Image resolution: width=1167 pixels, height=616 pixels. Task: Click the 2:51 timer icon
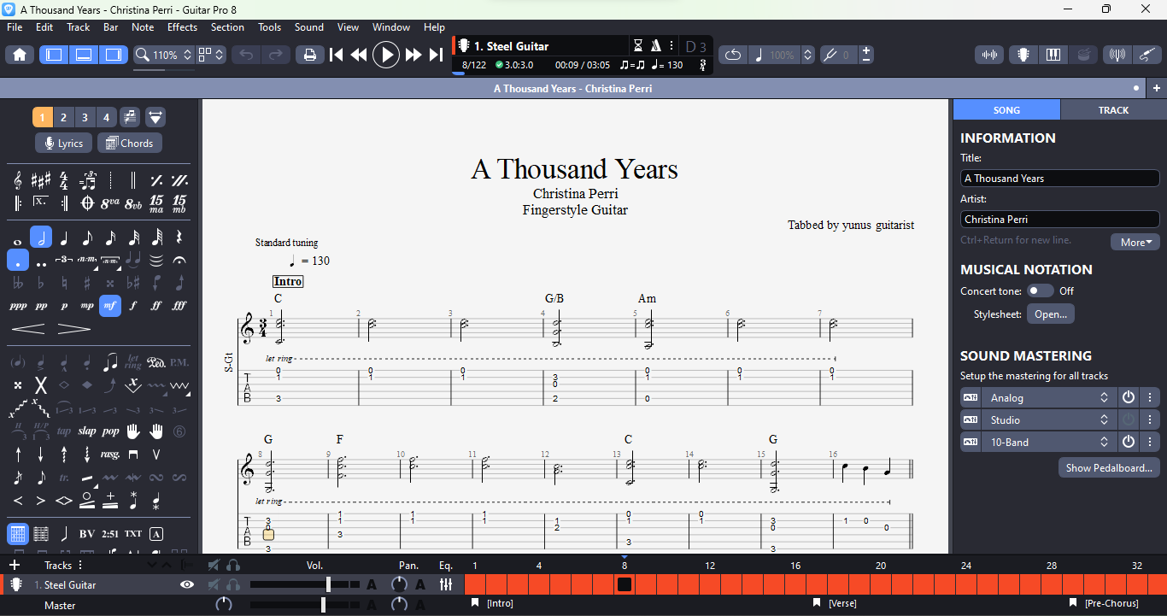click(x=110, y=534)
